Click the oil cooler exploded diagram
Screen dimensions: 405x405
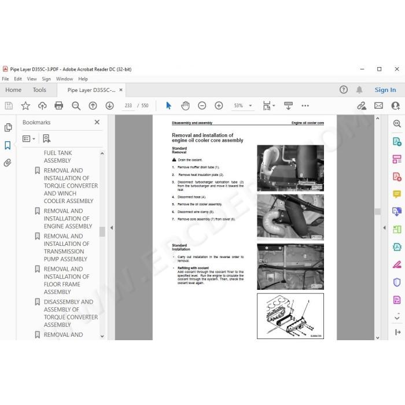pyautogui.click(x=290, y=316)
